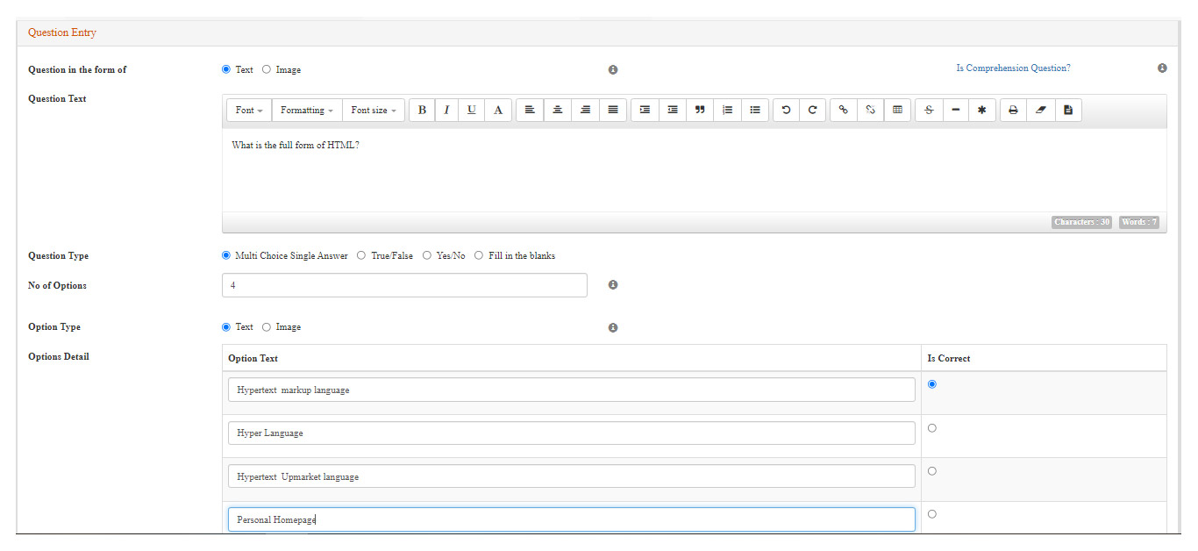1198x551 pixels.
Task: Open the Font size dropdown
Action: tap(374, 111)
